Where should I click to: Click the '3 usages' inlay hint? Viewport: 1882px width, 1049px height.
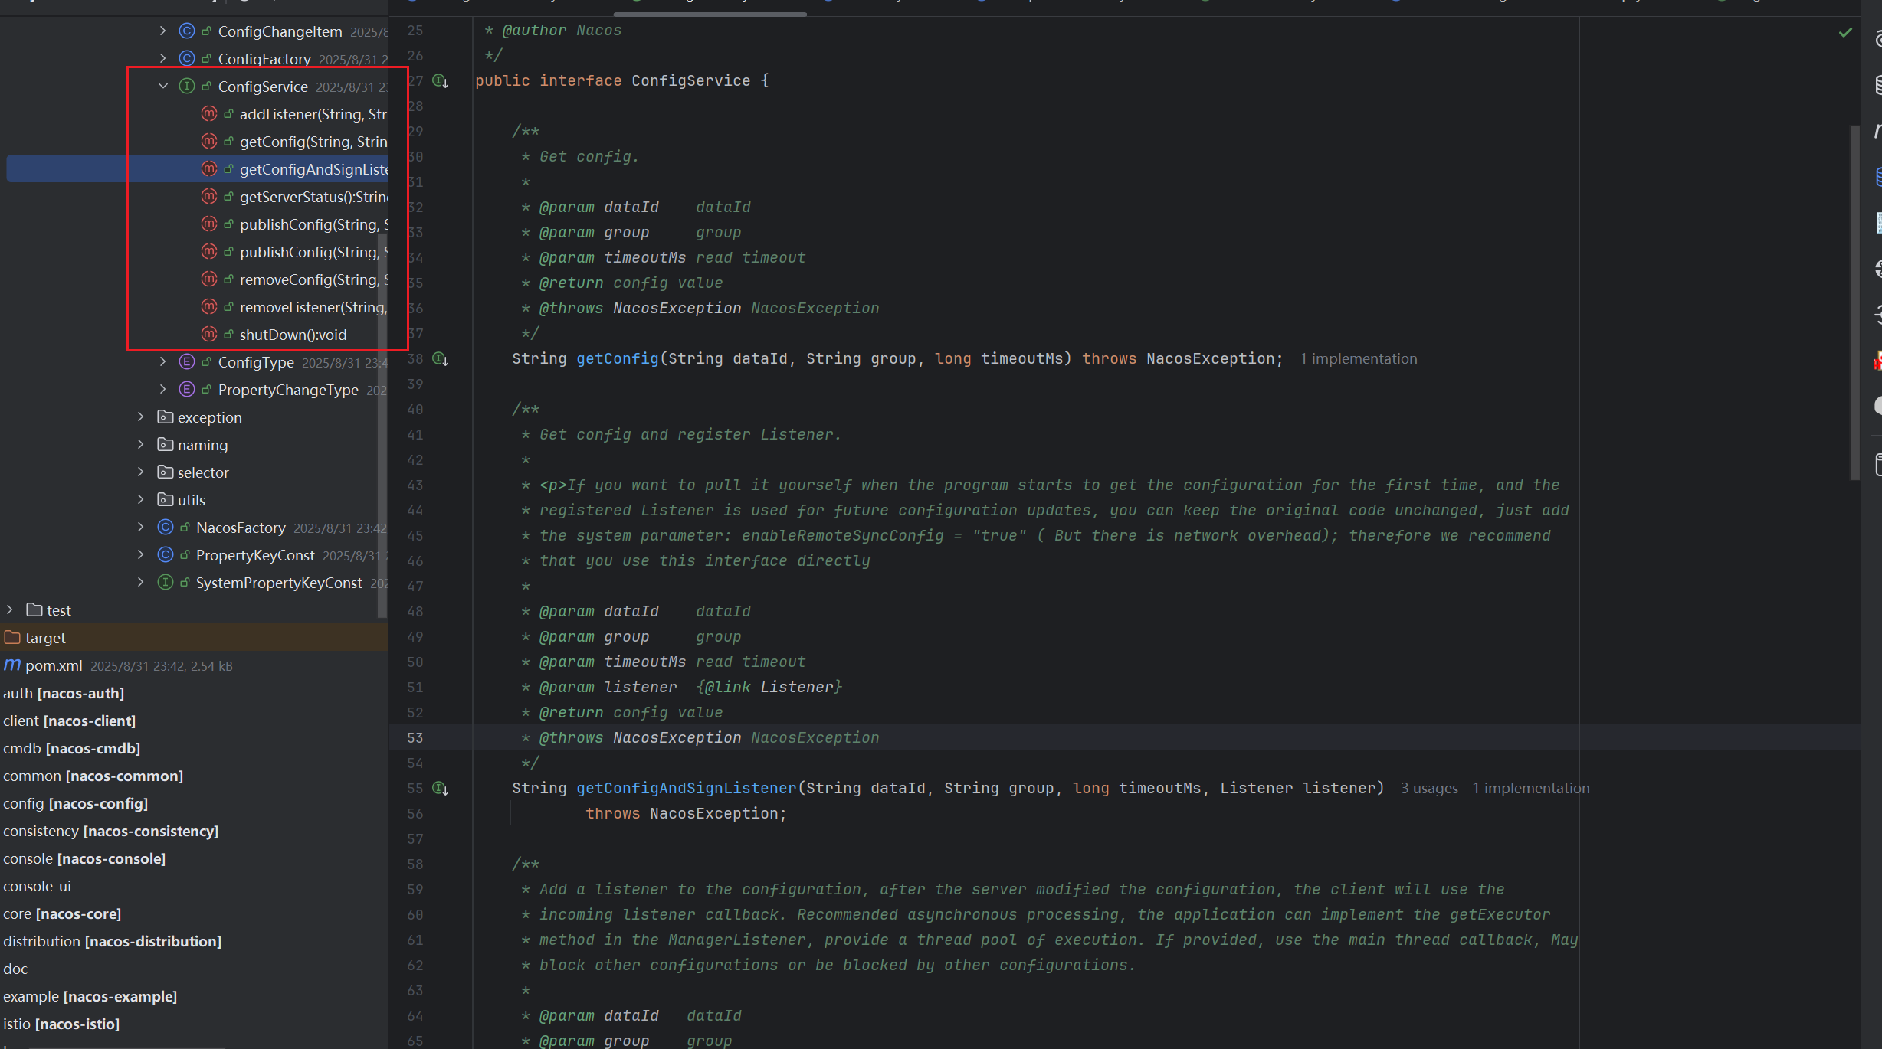[x=1429, y=788]
